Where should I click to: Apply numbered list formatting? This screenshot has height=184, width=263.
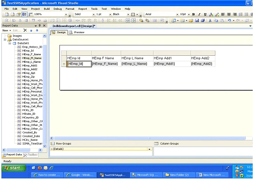coord(241,15)
